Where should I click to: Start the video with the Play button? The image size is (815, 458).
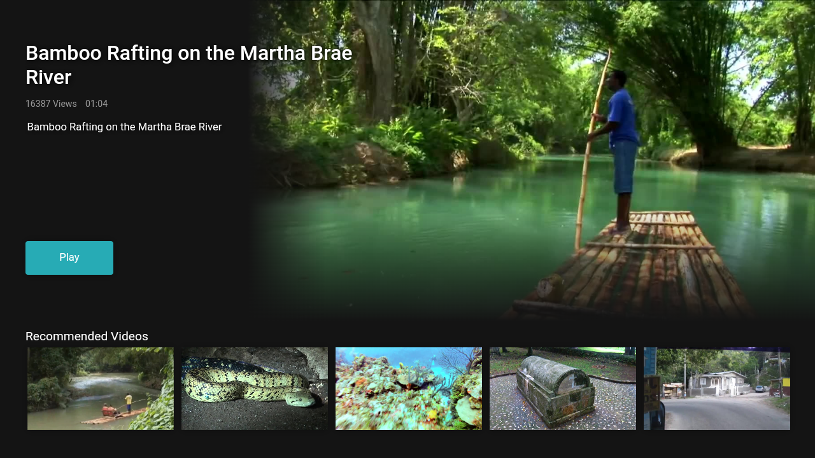69,258
